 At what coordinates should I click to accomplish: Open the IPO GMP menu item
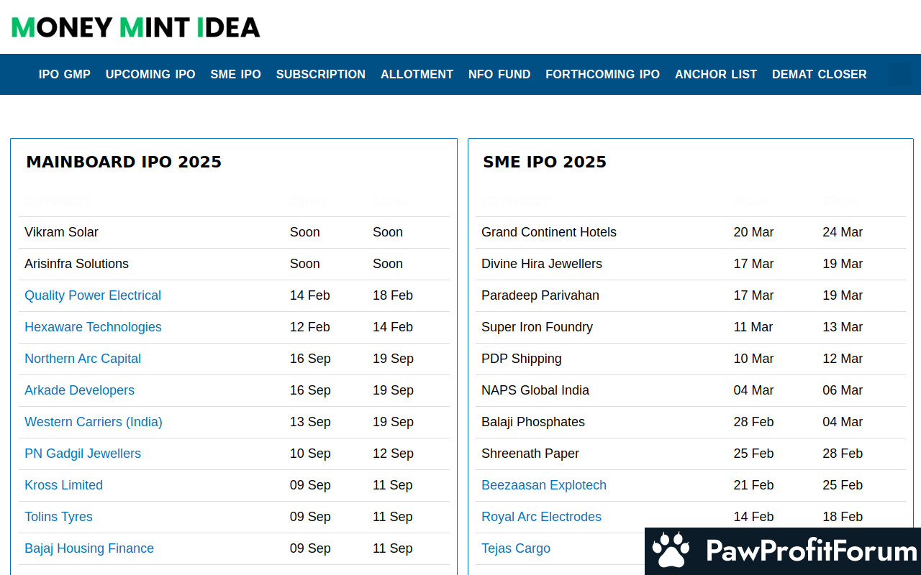click(65, 74)
